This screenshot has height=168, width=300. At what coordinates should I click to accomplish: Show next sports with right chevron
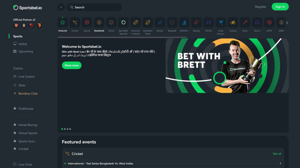287,23
